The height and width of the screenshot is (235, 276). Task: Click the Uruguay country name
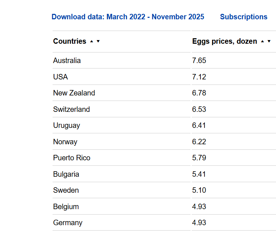tap(66, 125)
